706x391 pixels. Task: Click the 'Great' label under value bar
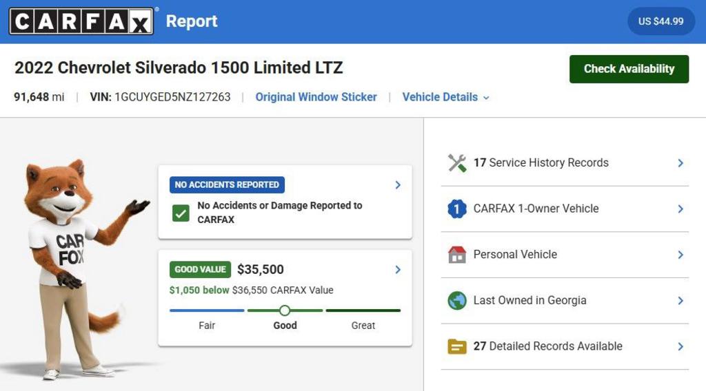[363, 326]
